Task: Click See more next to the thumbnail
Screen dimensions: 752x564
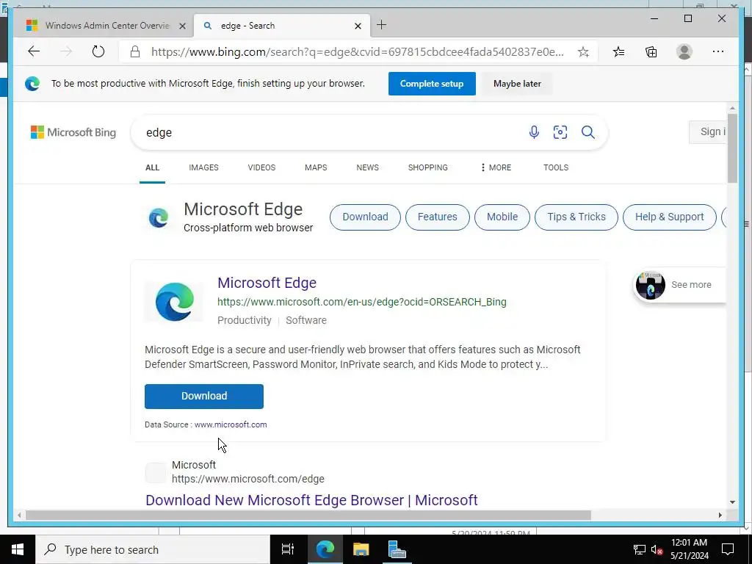Action: 691,284
